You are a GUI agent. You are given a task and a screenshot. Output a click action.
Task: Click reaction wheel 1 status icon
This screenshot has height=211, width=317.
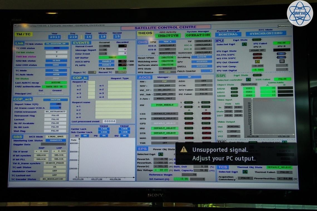[x=188, y=103]
